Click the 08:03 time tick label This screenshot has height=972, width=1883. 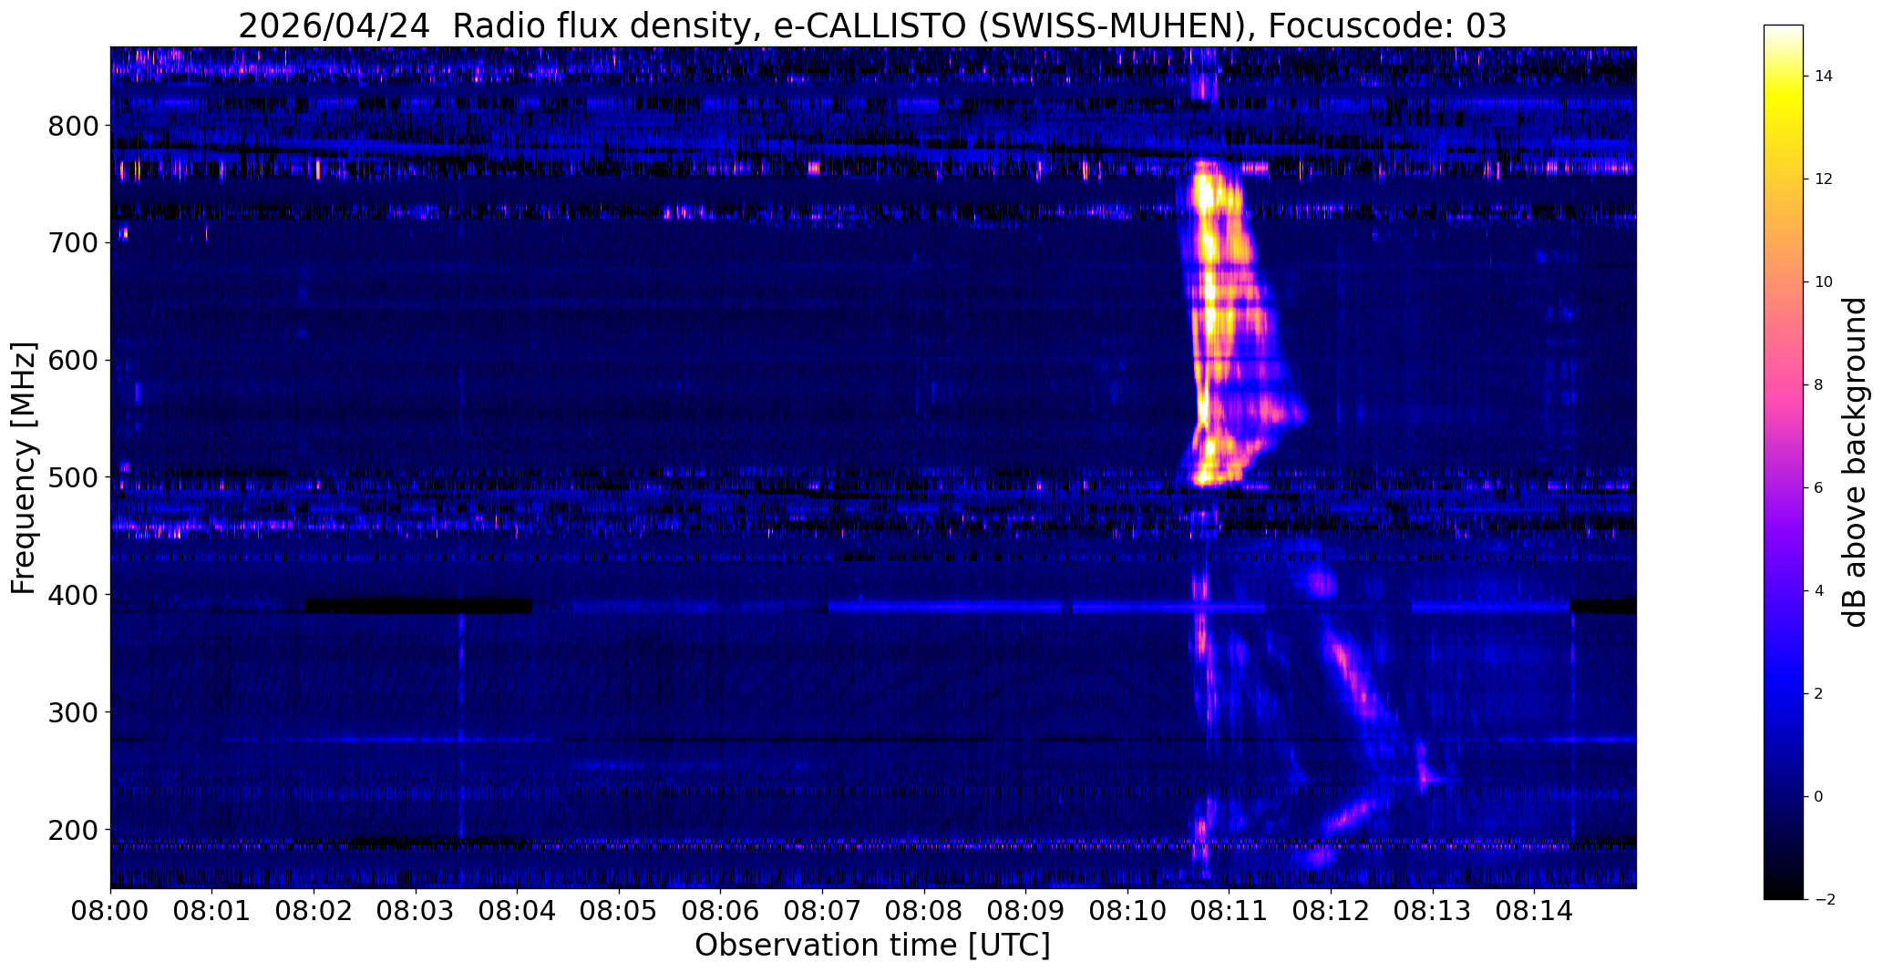pyautogui.click(x=416, y=911)
